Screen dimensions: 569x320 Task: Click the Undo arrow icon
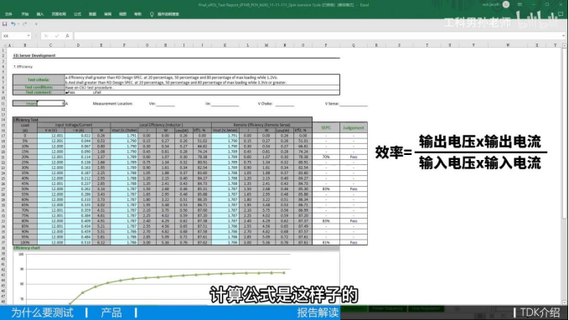pos(13,24)
